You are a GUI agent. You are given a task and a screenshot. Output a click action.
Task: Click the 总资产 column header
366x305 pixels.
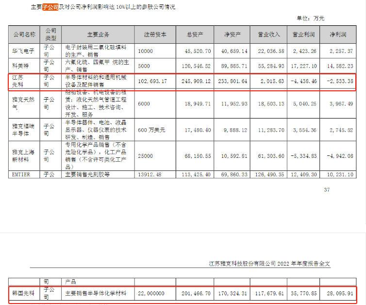tap(195, 34)
